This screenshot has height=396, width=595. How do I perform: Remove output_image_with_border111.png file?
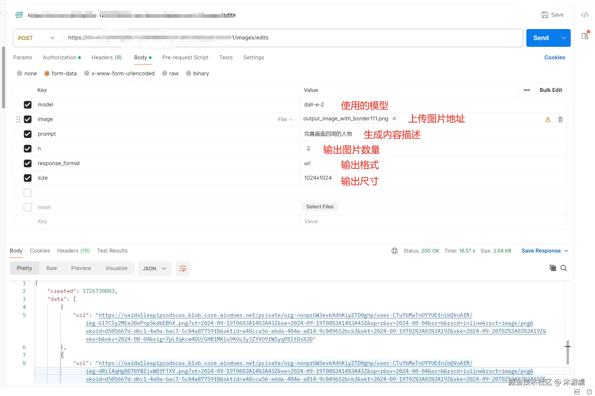pos(394,119)
